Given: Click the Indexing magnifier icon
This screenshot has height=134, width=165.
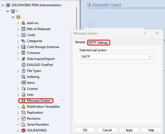Looking at the screenshot, I should click(x=23, y=77).
